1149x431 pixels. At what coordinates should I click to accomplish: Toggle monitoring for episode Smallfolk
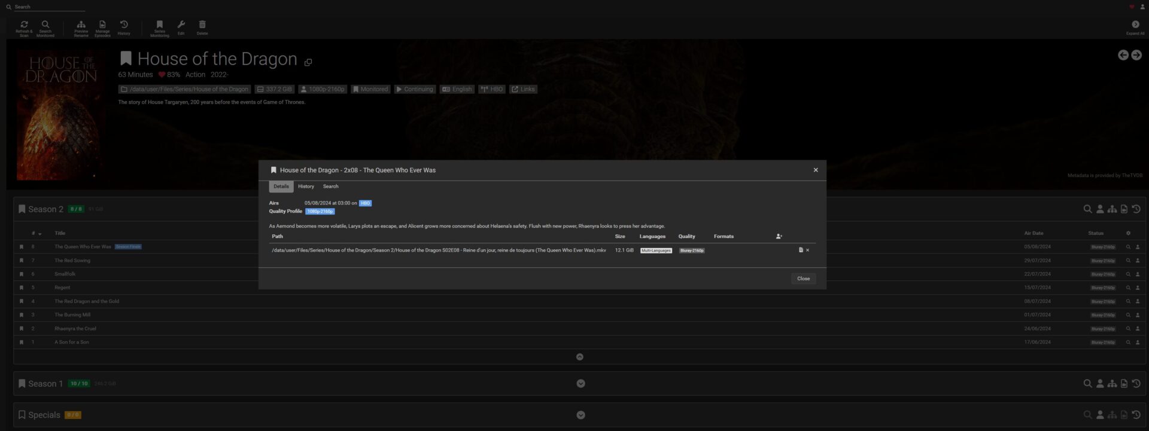22,274
